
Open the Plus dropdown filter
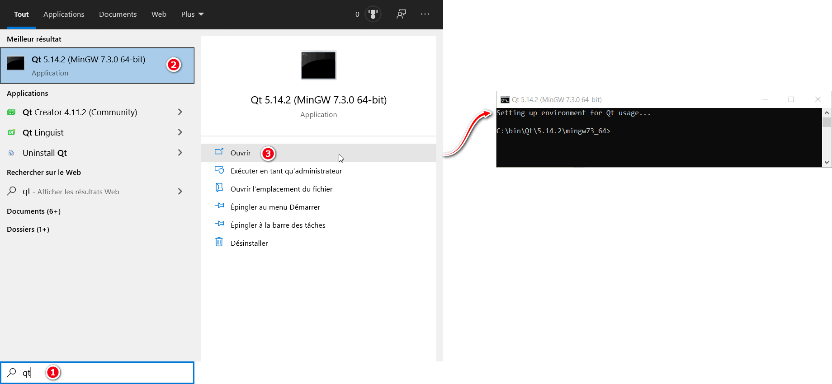[193, 14]
